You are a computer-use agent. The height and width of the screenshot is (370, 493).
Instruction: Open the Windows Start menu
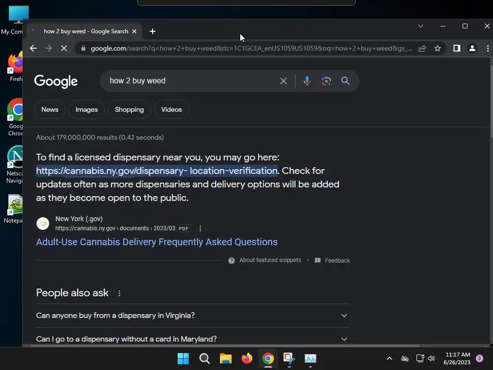click(x=183, y=358)
